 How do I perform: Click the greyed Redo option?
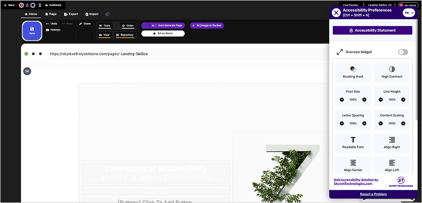click(67, 24)
